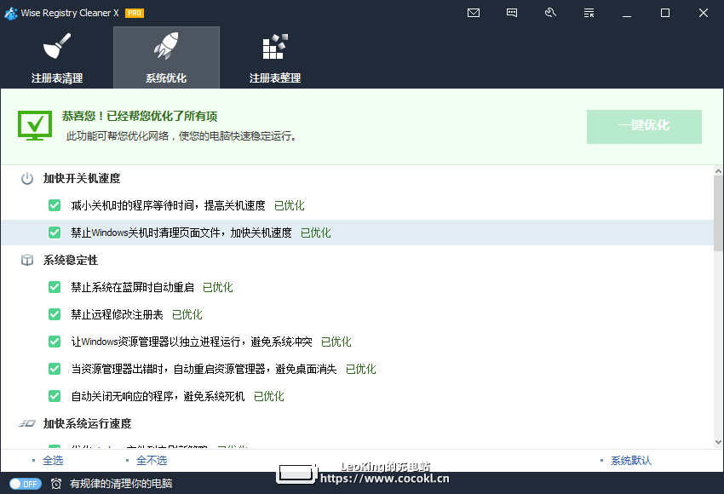Viewport: 724px width, 494px height.
Task: Click 已优化 status after 禁止远程修改注册表
Action: 187,314
